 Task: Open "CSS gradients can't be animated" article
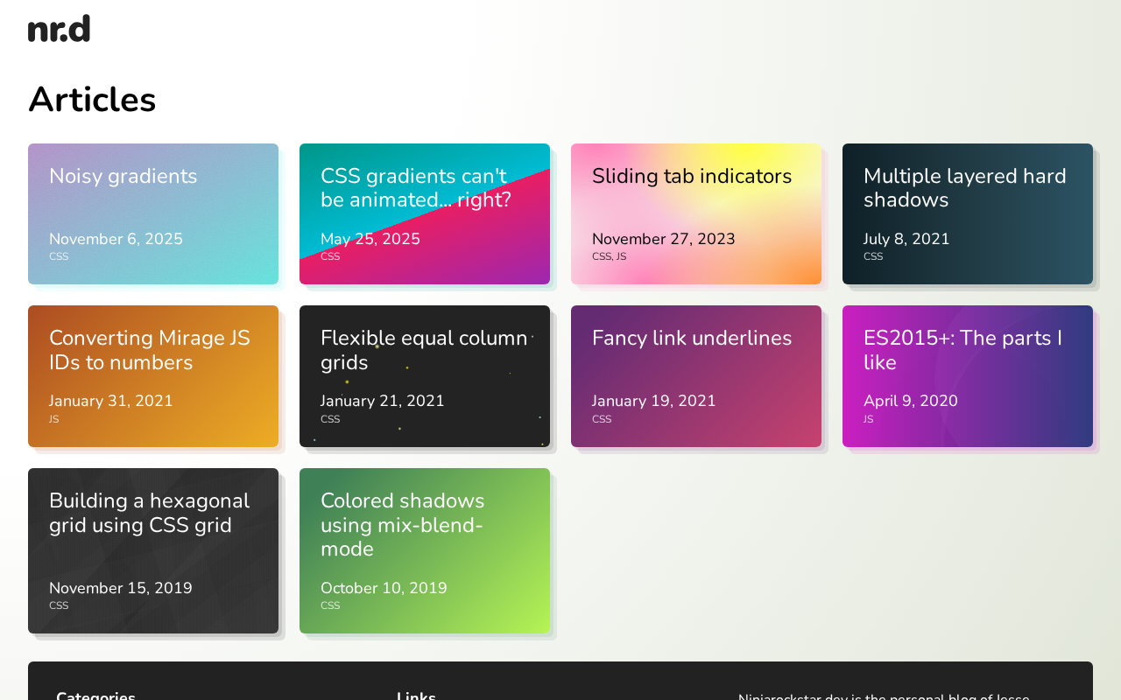(415, 188)
